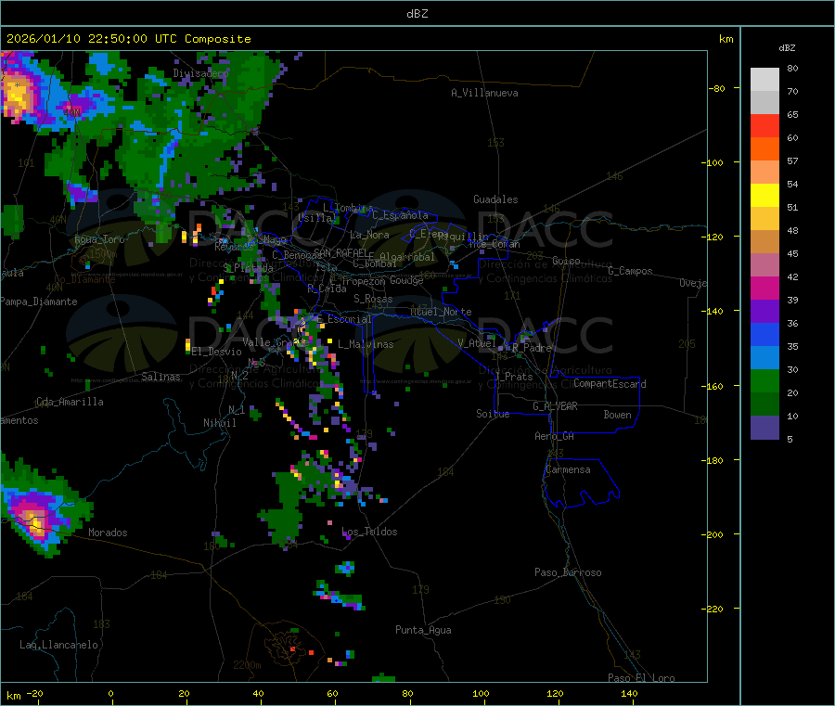Select the purple 36-39 dBZ legend swatch
This screenshot has width=835, height=706.
[764, 312]
